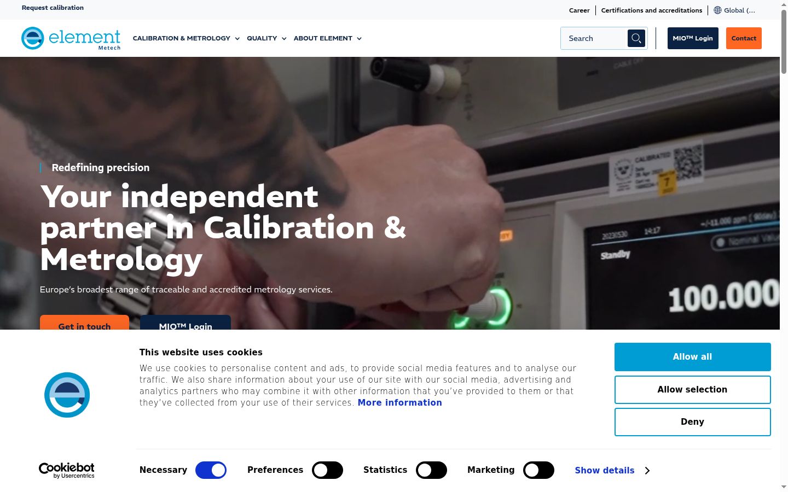Toggle the Necessary cookies switch
788x492 pixels.
click(x=211, y=470)
